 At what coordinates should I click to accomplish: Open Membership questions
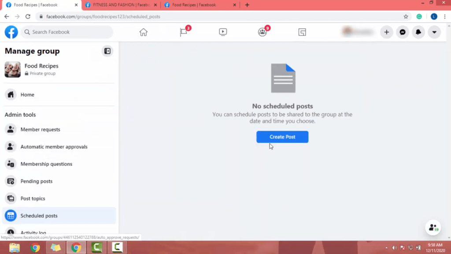tap(59, 164)
